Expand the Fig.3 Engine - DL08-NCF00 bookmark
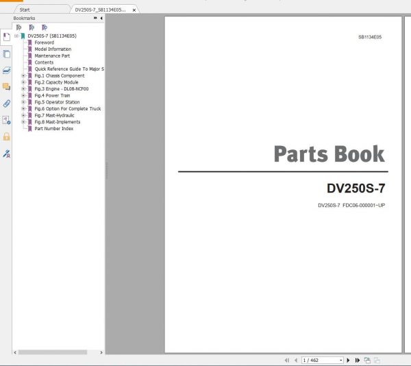Screen dimensions: 411x366 tap(23, 89)
